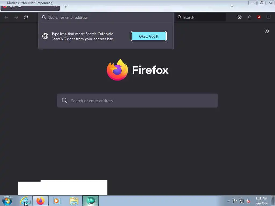Reload the page with the refresh icon
Screen dimensions: 275x206
click(x=26, y=17)
